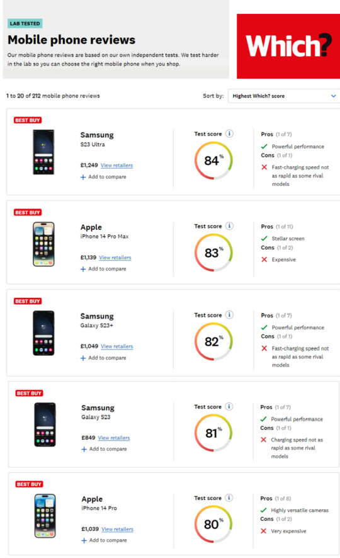This screenshot has width=340, height=558.
Task: Click the 84% score gauge
Action: [x=213, y=161]
